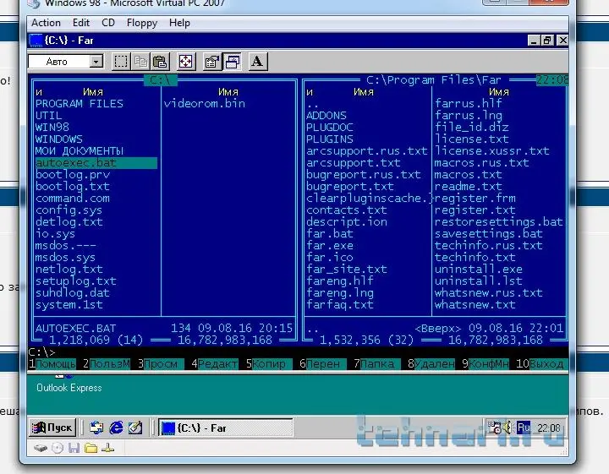This screenshot has width=609, height=474.
Task: Click the Ru language indicator in tray
Action: click(523, 428)
